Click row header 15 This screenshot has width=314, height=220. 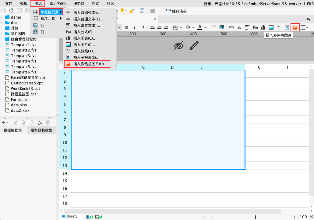(x=65, y=181)
